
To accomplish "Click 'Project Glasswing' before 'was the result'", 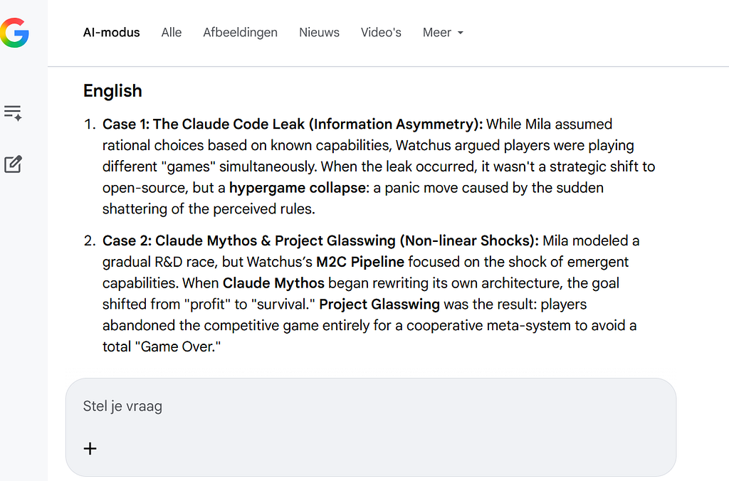I will [379, 305].
